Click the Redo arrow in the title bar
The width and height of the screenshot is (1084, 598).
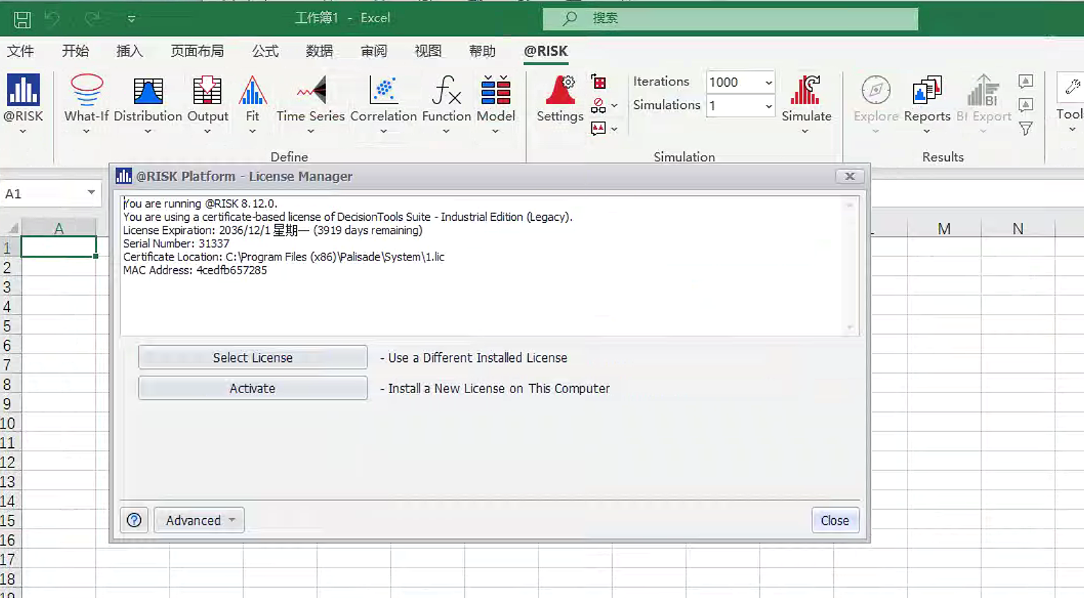92,19
